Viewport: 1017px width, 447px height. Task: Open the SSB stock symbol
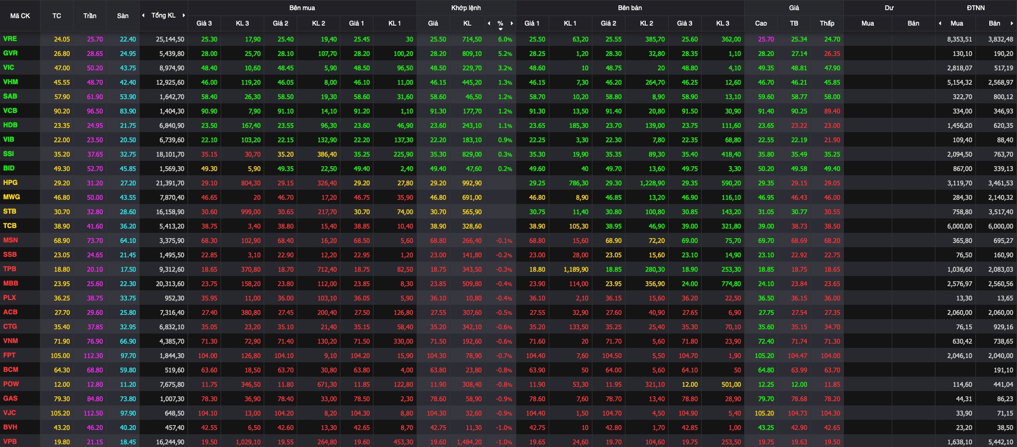coord(10,255)
